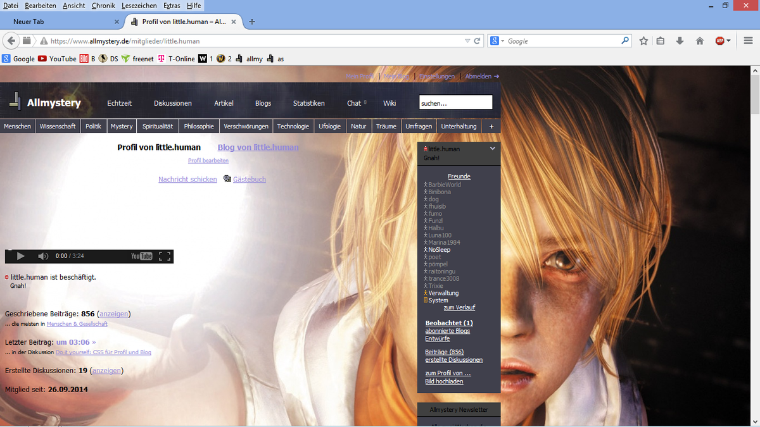Close the Neuer Tab tab
Screen dimensions: 760x427
click(116, 22)
